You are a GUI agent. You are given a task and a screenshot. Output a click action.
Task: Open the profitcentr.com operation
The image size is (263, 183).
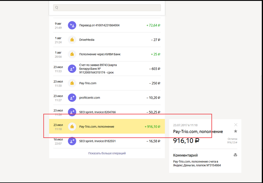tap(107, 98)
